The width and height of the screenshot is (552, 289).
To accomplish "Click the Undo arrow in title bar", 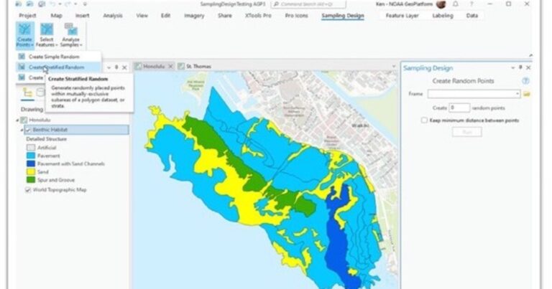I will [x=52, y=4].
